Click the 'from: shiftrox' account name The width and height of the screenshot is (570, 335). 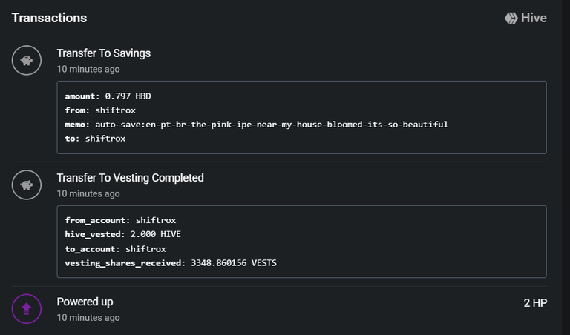tap(115, 110)
